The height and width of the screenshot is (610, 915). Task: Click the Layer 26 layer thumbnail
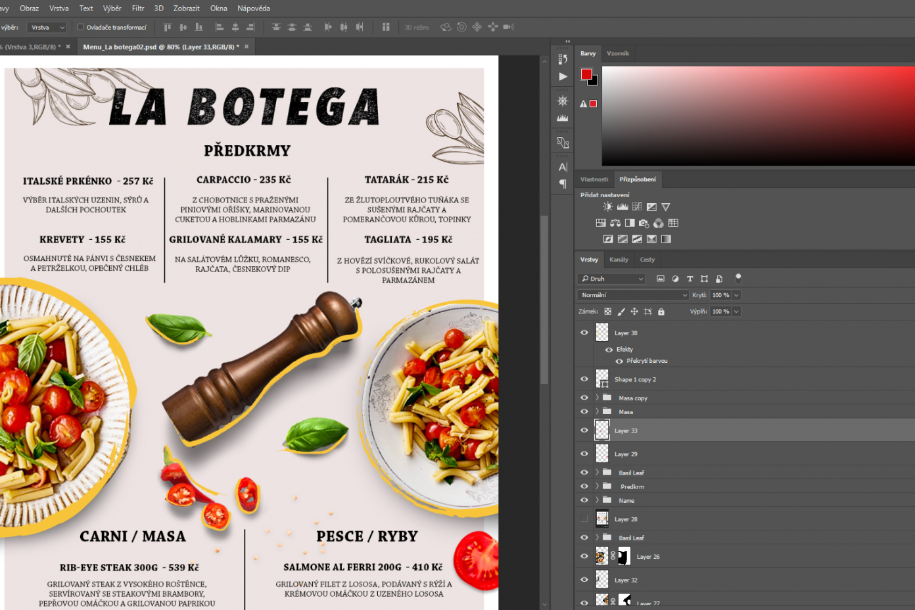(601, 557)
